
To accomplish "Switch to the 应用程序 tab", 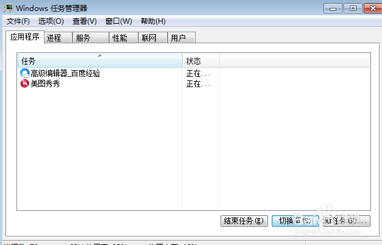I will (25, 37).
